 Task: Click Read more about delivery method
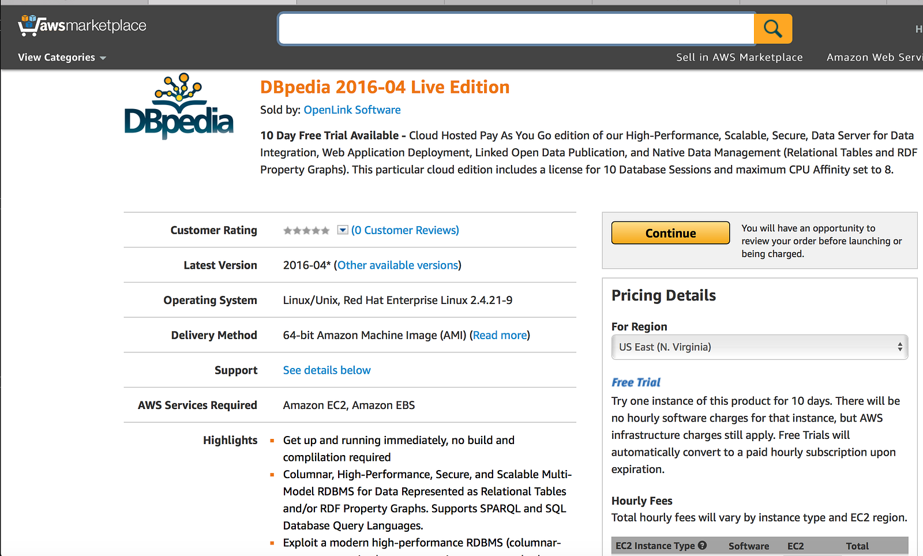[x=500, y=335]
